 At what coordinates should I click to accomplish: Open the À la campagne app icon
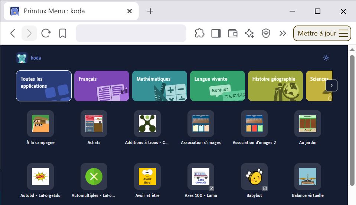click(x=40, y=124)
